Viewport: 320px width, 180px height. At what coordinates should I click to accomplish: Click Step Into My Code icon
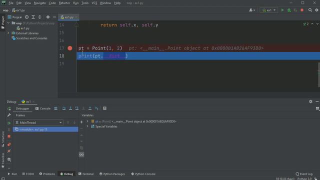tap(77, 108)
